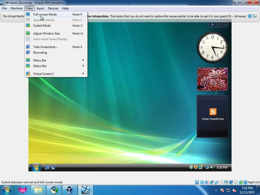Click the mouse integration indicator in status bar
The height and width of the screenshot is (195, 260).
click(241, 182)
